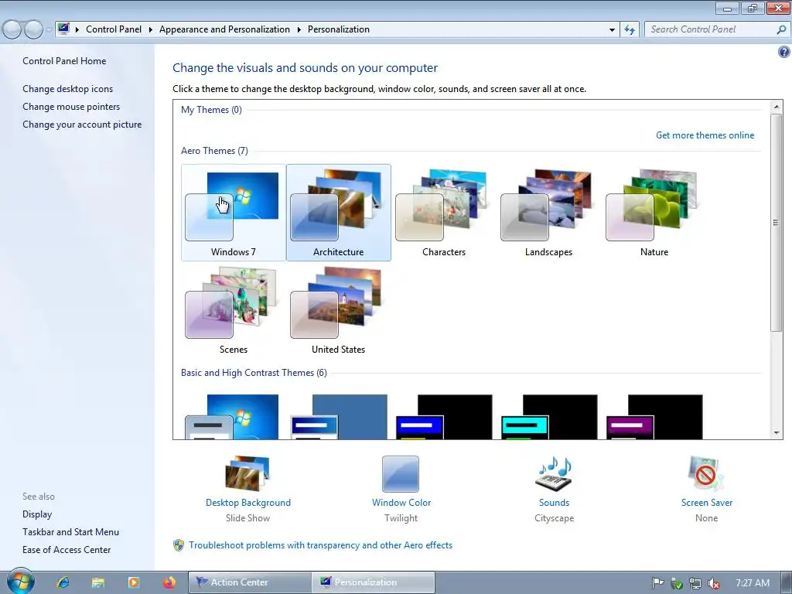Screen dimensions: 792x594
Task: Open Action Center flag tray icon
Action: (657, 583)
